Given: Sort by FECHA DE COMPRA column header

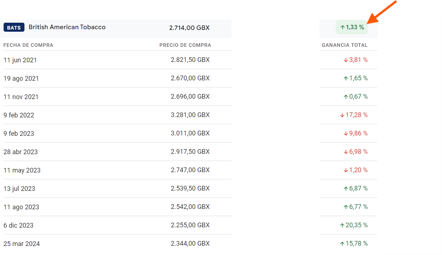Looking at the screenshot, I should coord(28,45).
